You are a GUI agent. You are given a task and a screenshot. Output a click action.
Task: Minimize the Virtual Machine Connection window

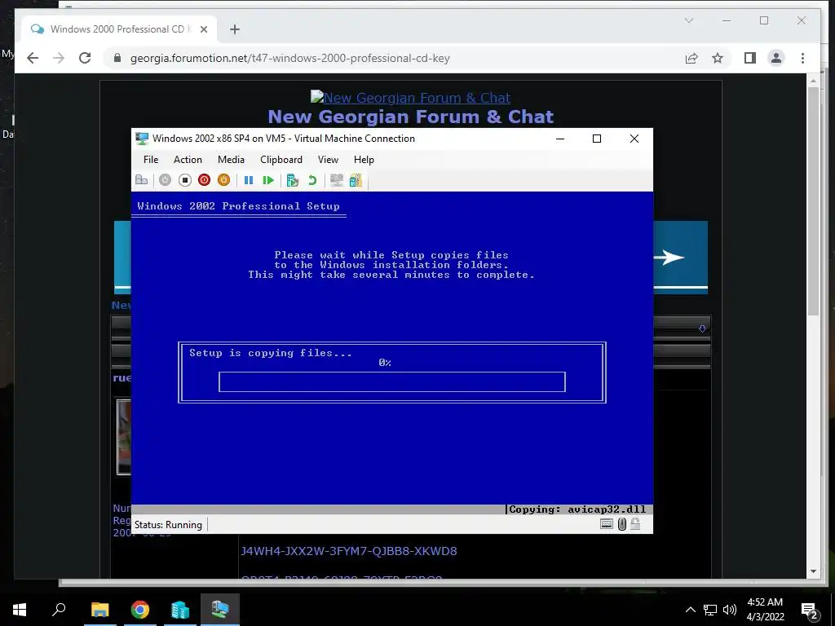pos(560,139)
